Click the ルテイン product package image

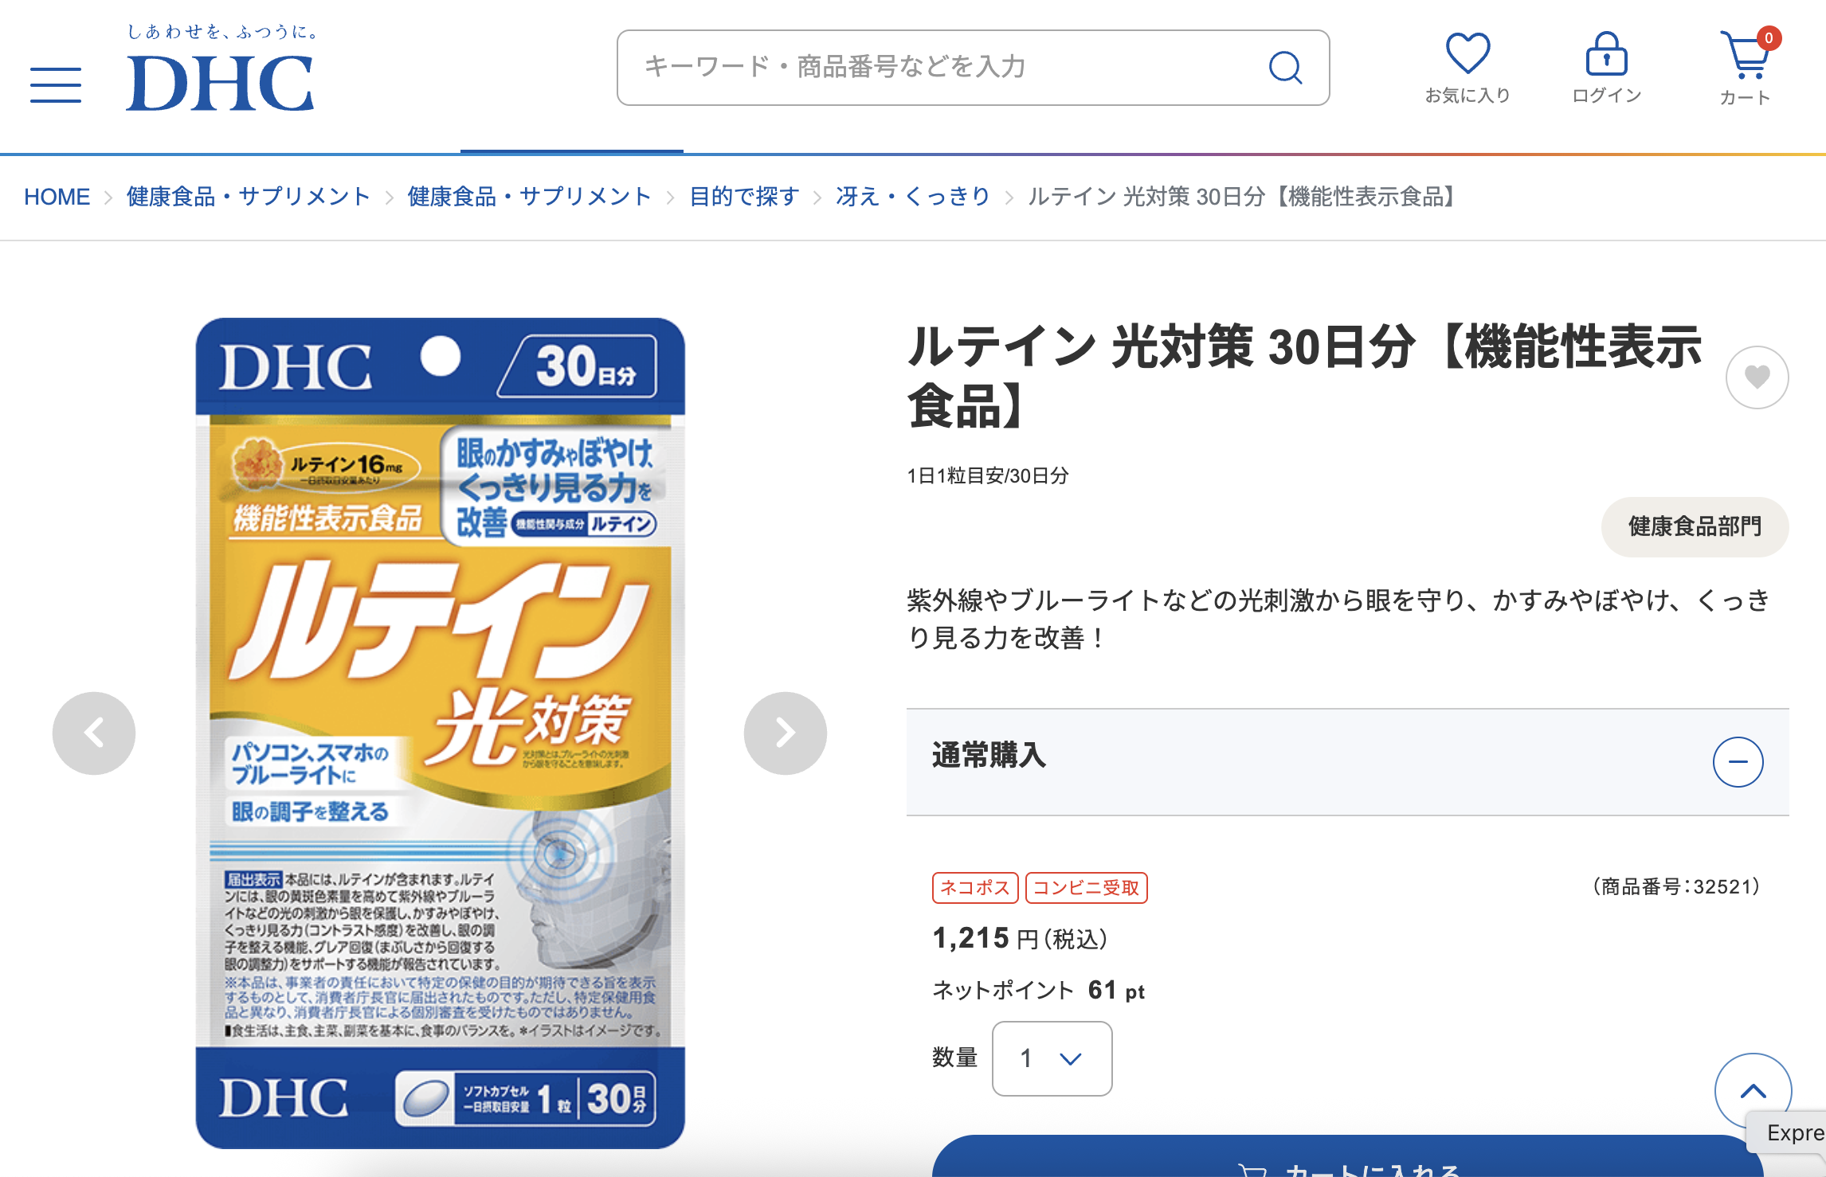(x=441, y=733)
